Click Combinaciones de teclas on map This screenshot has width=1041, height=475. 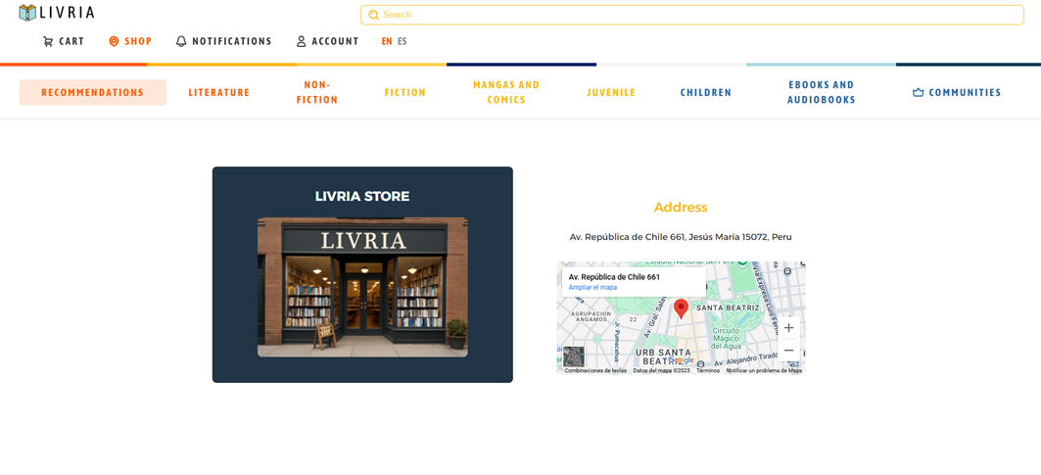[595, 371]
